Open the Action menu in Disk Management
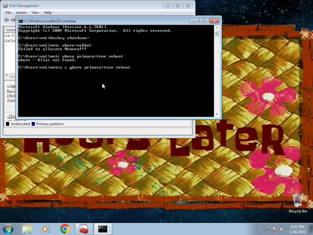The width and height of the screenshot is (313, 235). [x=21, y=12]
